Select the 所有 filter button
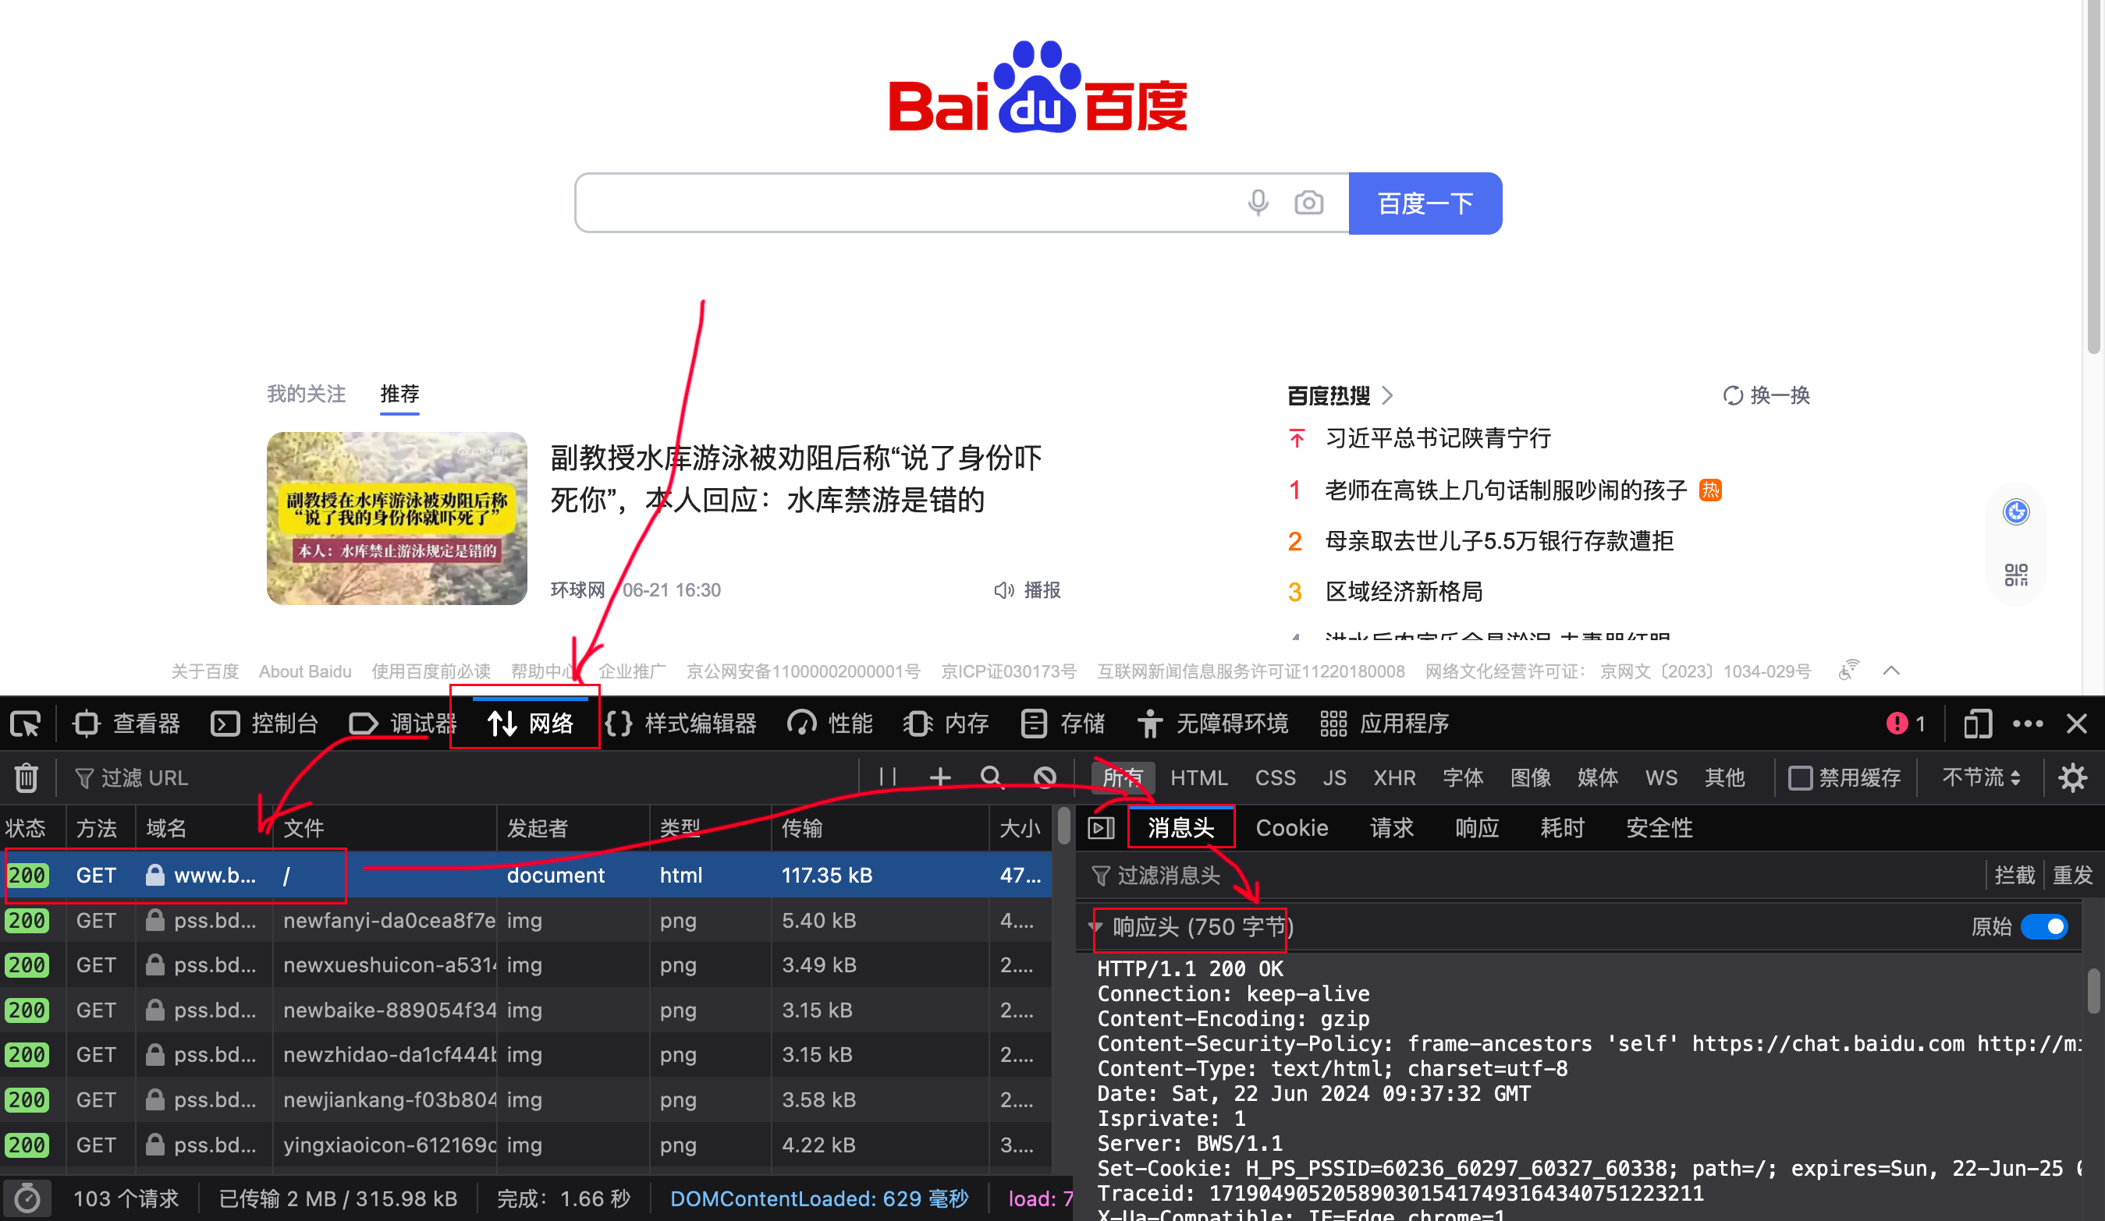 click(1123, 777)
